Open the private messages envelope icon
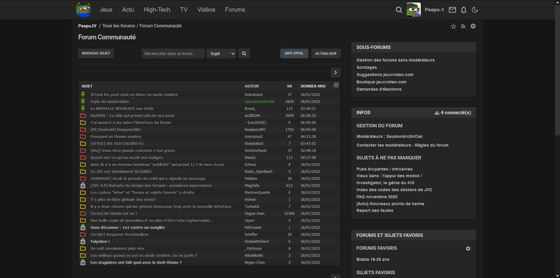This screenshot has width=560, height=278. pyautogui.click(x=452, y=10)
